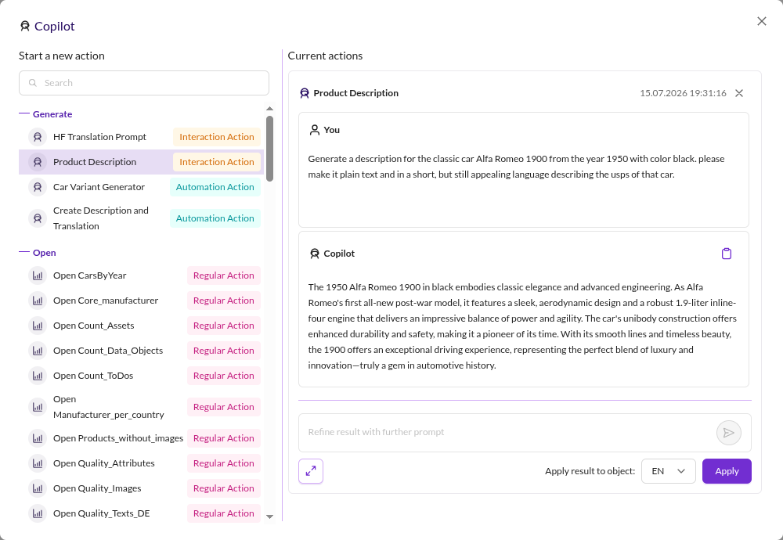The width and height of the screenshot is (783, 540).
Task: Click the Create Description and Translation icon
Action: click(38, 218)
